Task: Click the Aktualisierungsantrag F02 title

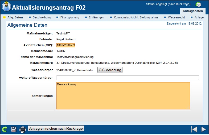Action: click(x=49, y=7)
